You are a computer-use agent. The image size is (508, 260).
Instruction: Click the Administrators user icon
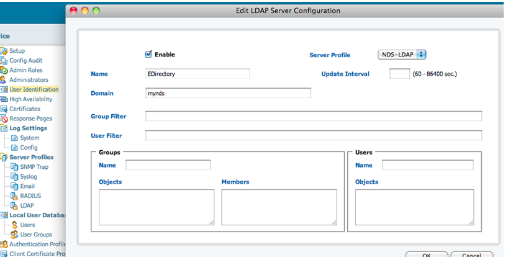point(4,80)
